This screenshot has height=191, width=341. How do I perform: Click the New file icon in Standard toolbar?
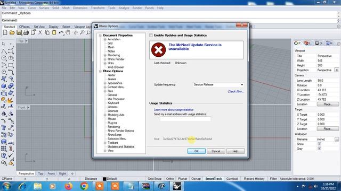tap(5, 33)
